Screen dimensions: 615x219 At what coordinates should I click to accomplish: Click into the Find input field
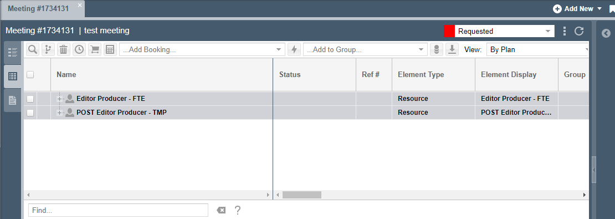point(119,210)
